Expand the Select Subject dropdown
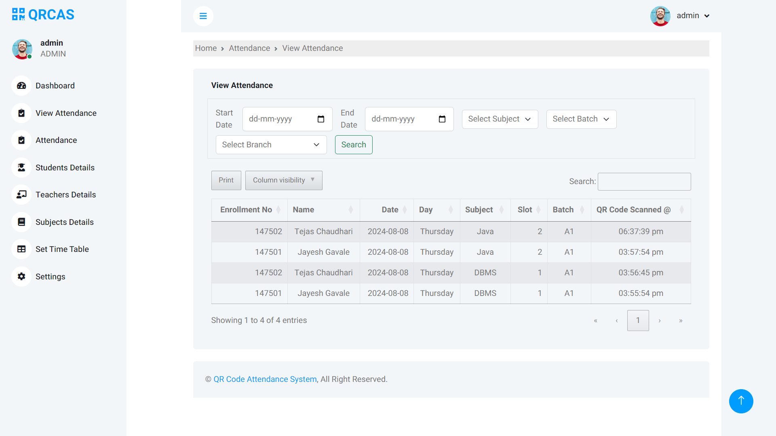This screenshot has height=436, width=776. tap(500, 119)
